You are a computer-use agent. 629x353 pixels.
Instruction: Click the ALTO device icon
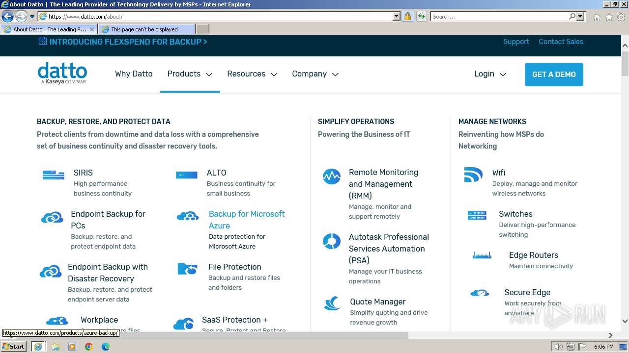[x=187, y=175]
